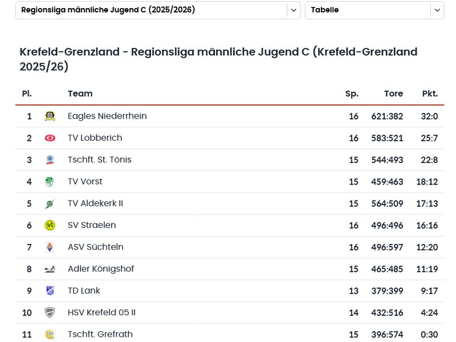
Task: Click the TV Lobberich club logo
Action: coord(50,138)
